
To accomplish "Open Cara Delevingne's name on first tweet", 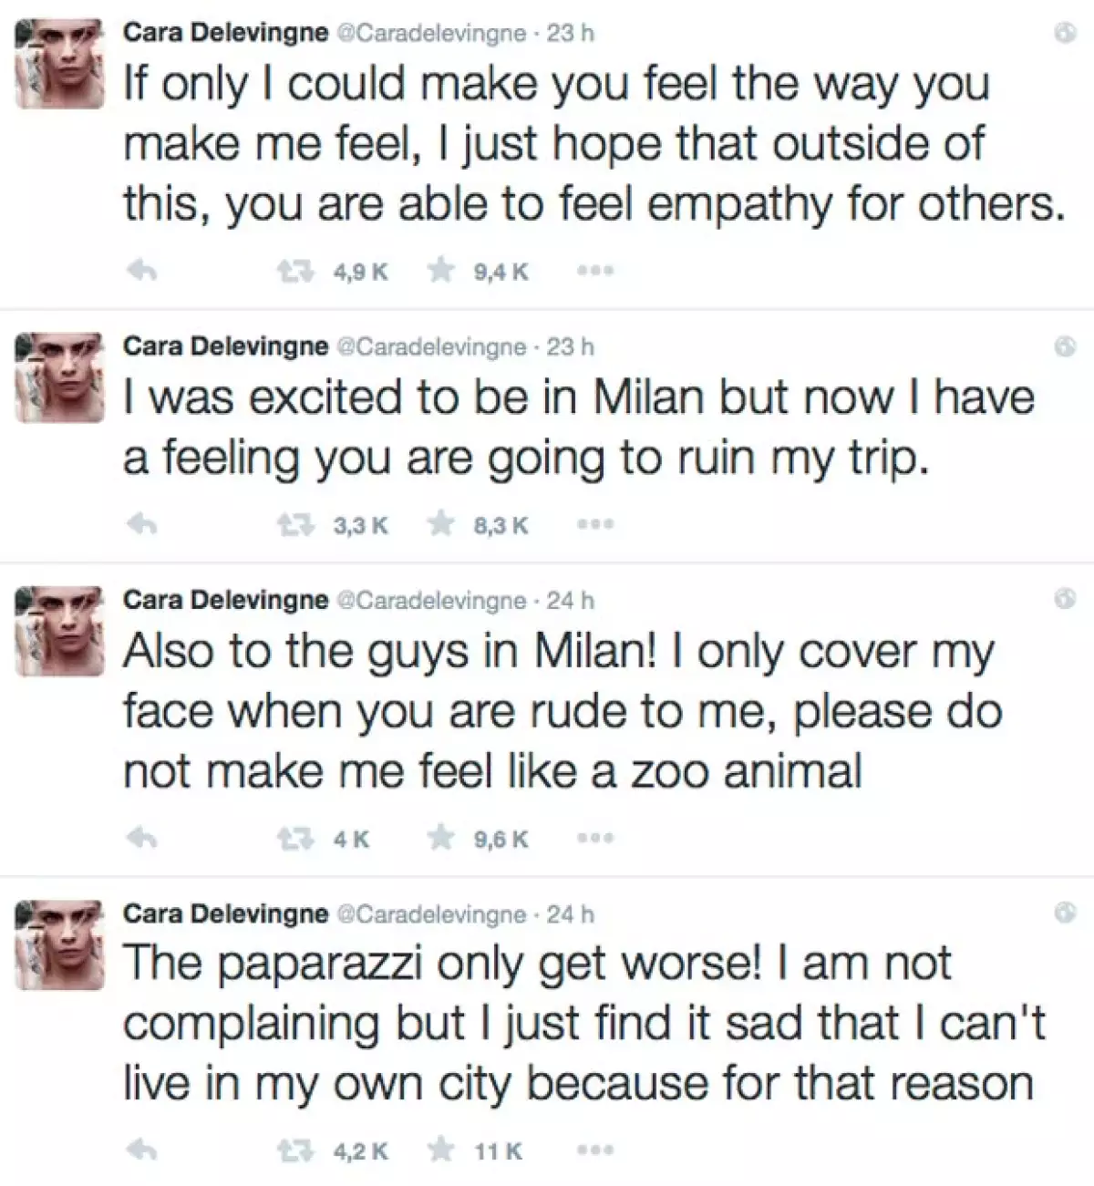I will point(224,33).
